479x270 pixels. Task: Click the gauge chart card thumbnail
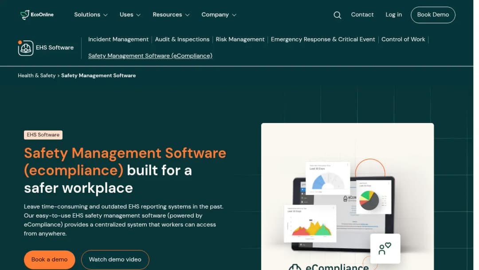[x=328, y=178]
